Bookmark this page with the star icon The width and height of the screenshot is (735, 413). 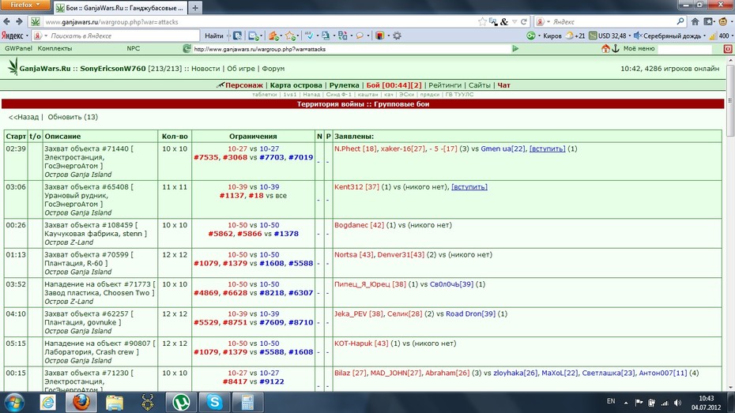[x=482, y=21]
